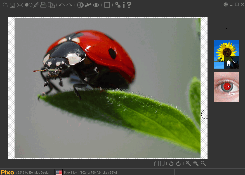Click the page icon with folded top corner
The width and height of the screenshot is (245, 175).
156,164
